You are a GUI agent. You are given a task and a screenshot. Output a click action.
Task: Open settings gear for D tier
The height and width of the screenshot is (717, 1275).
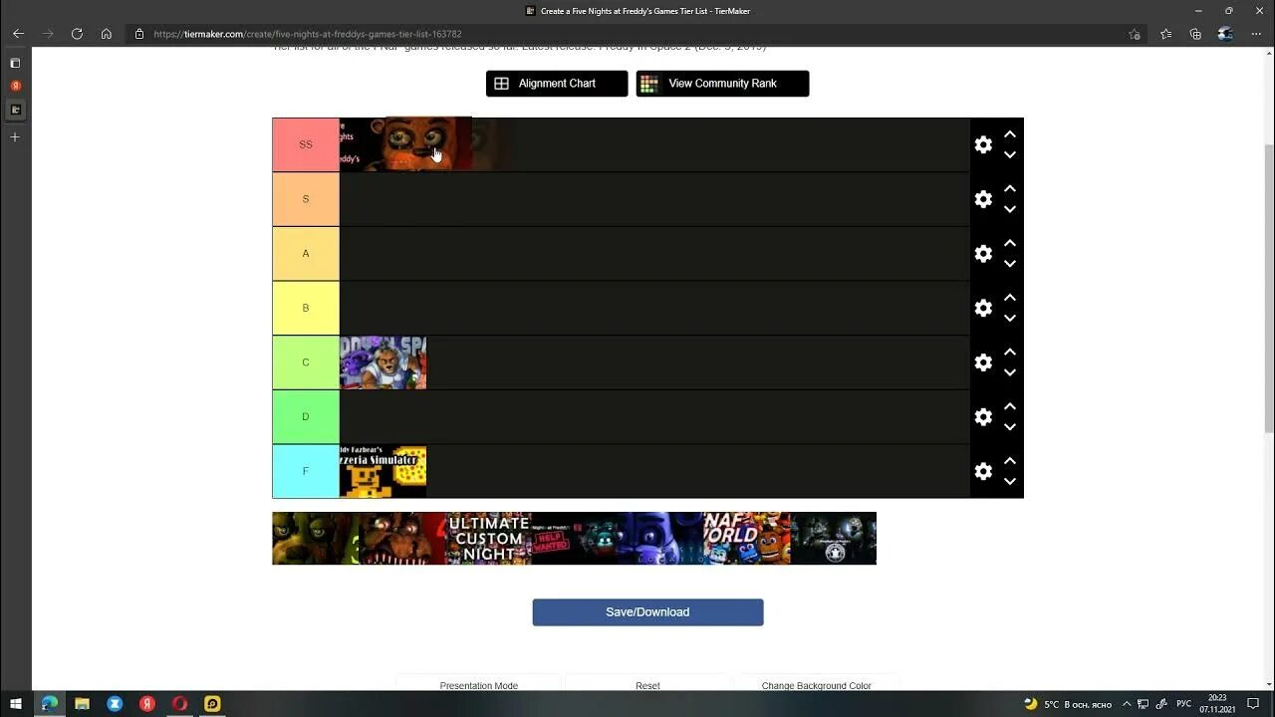pos(983,416)
